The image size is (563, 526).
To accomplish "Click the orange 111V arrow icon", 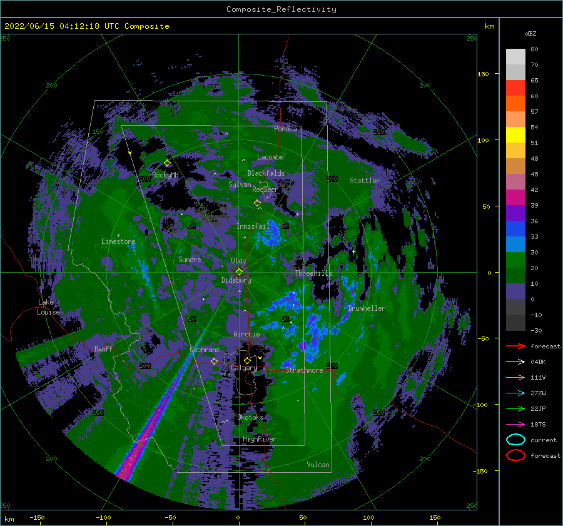I will [515, 377].
